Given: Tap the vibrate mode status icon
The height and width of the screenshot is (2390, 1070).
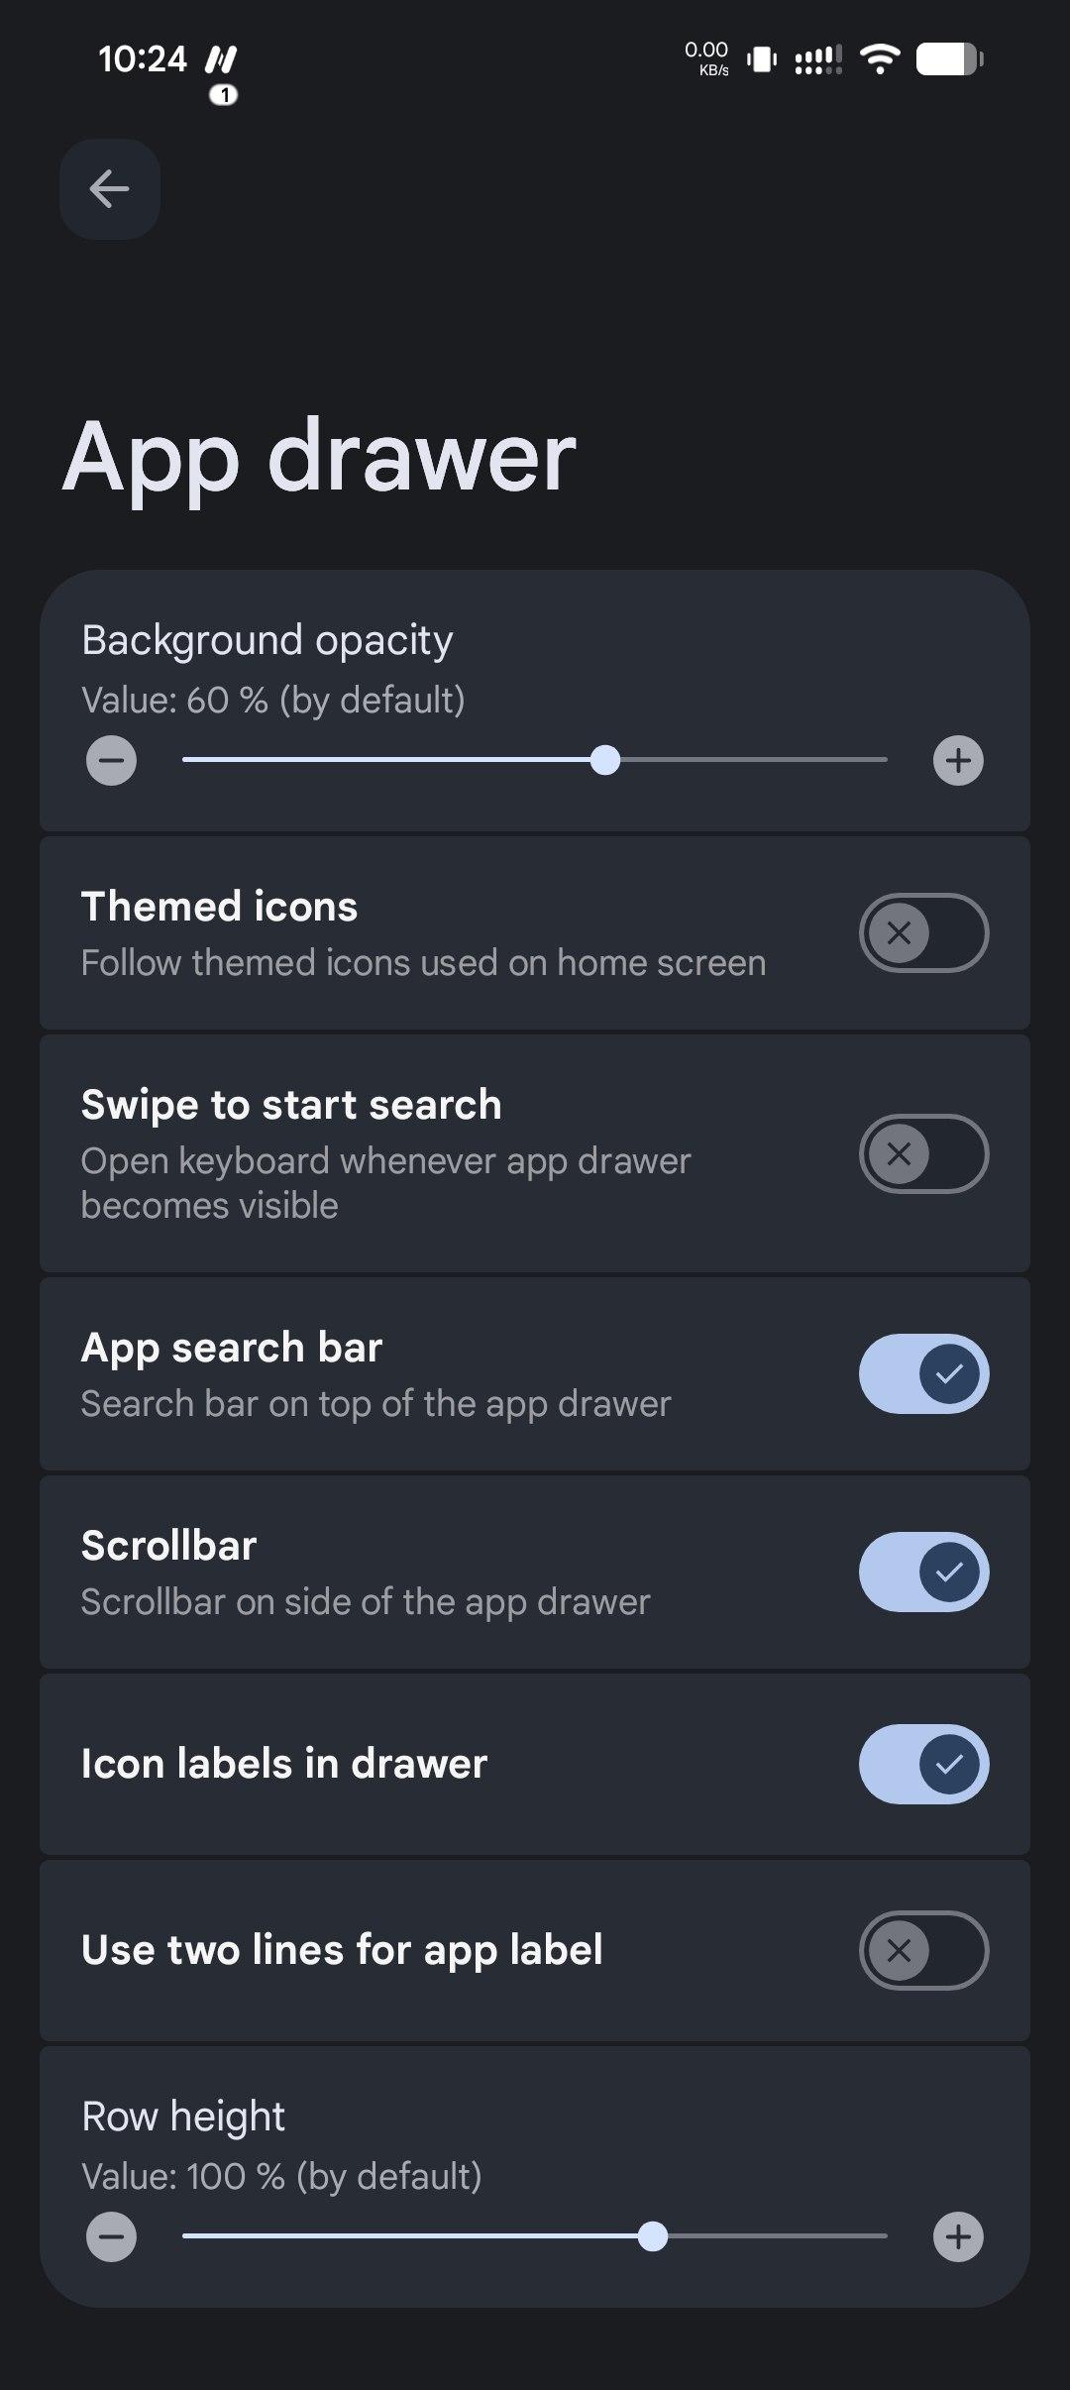Looking at the screenshot, I should point(761,59).
